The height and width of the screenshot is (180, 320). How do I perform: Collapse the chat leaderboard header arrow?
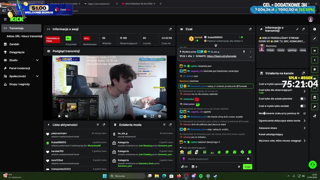click(216, 46)
